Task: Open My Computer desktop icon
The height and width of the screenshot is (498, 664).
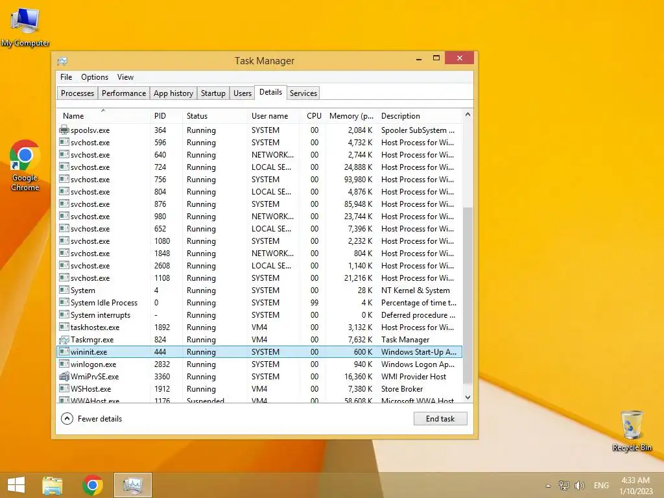Action: (25, 26)
